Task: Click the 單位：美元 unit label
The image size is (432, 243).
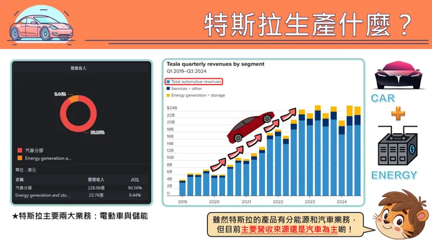Action: tap(26, 170)
